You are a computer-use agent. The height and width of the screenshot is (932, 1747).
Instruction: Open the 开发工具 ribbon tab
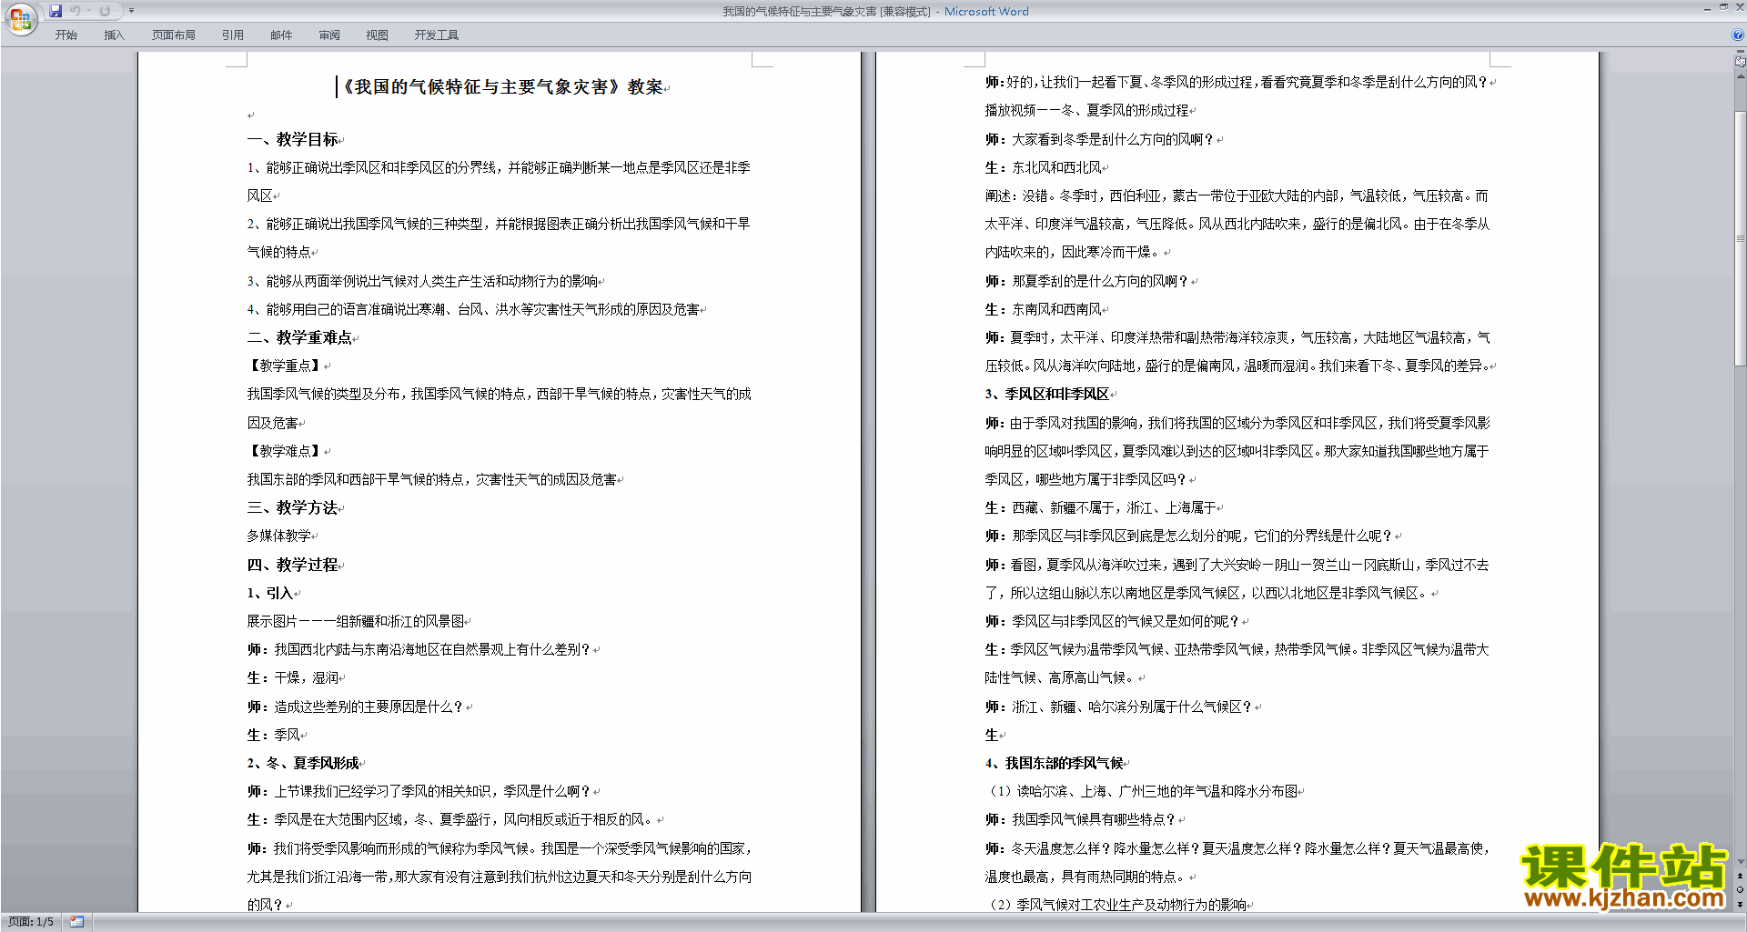click(437, 35)
